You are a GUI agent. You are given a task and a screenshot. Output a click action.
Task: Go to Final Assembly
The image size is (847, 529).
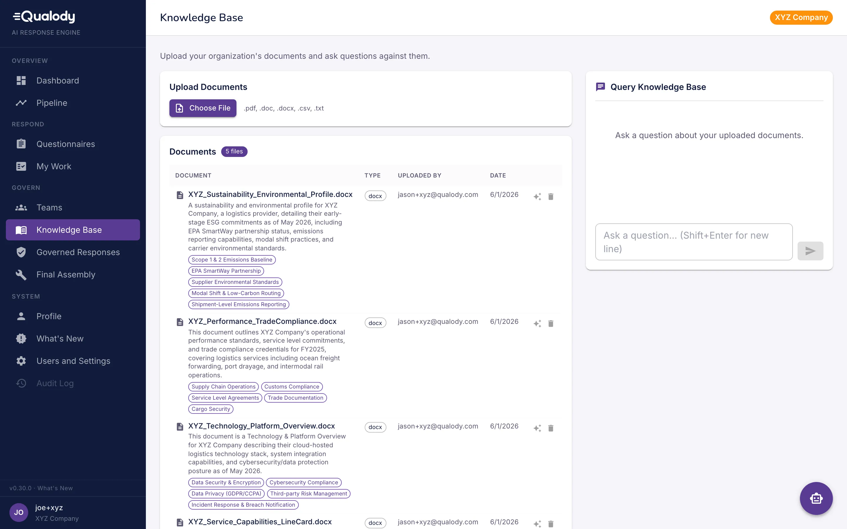73,275
